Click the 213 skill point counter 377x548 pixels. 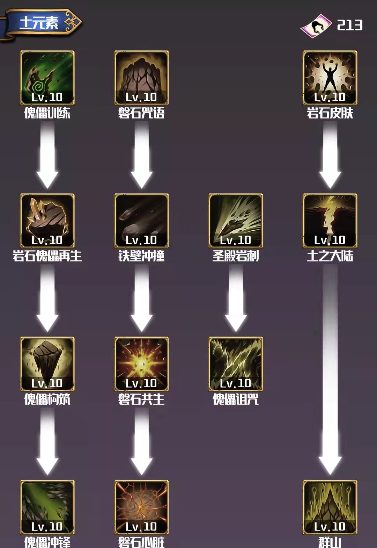(x=350, y=25)
